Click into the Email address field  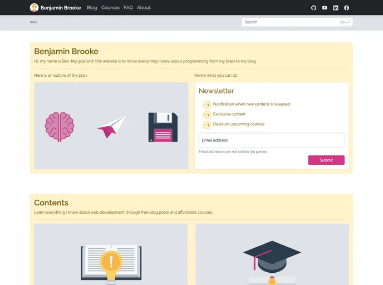(x=271, y=140)
